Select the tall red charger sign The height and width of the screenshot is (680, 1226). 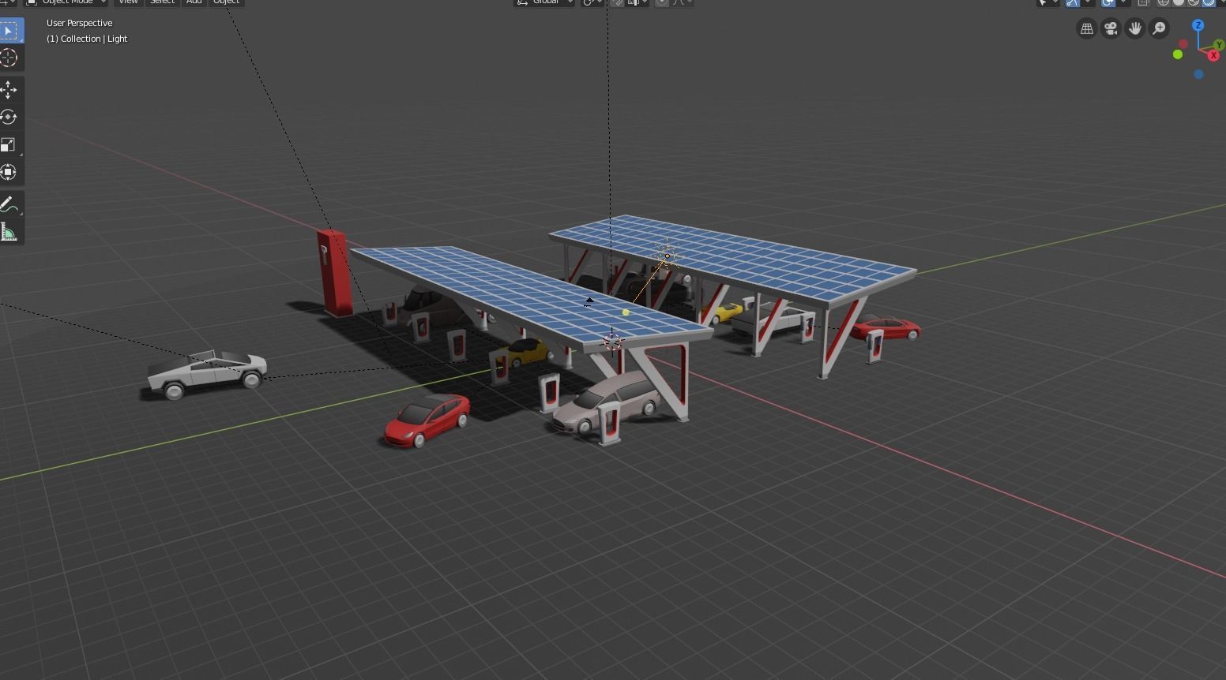[x=335, y=272]
